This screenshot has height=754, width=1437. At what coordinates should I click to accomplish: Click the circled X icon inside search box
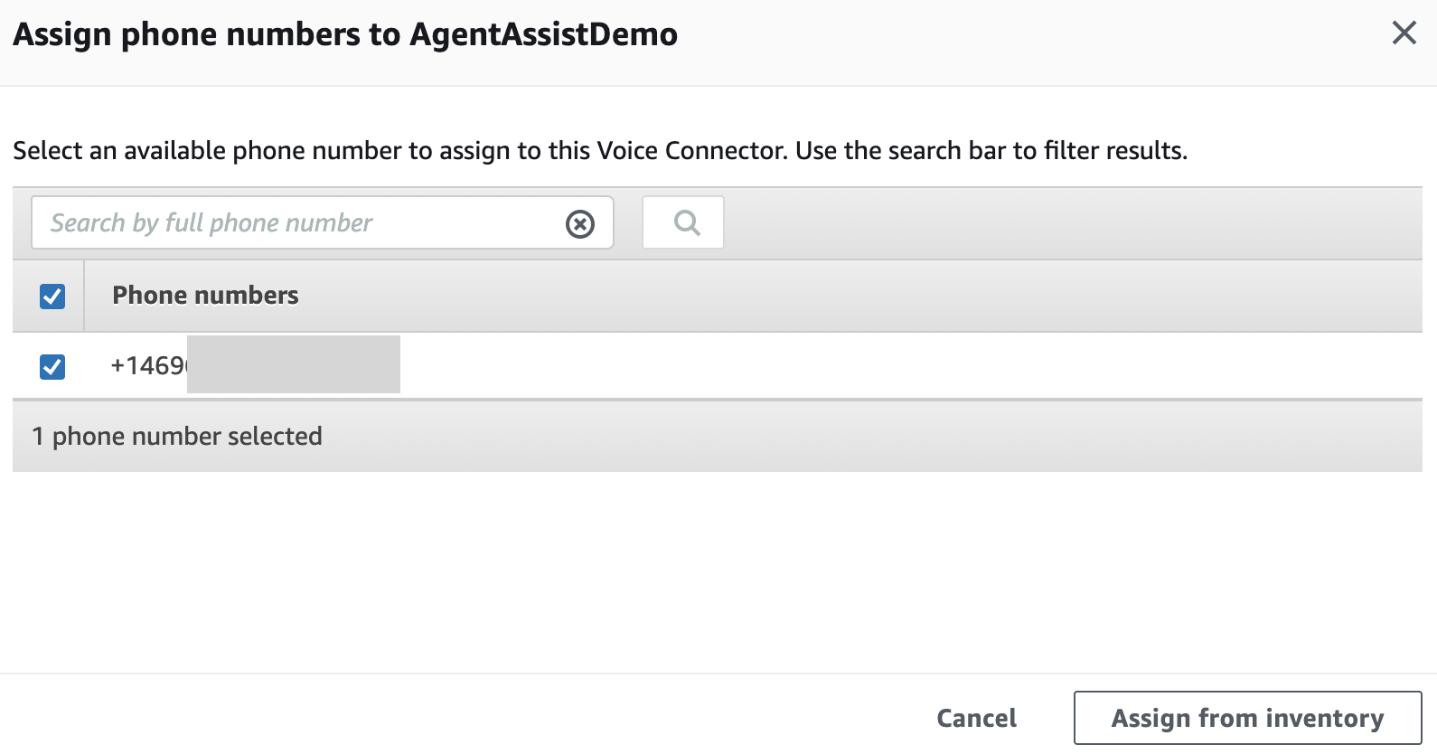point(580,223)
